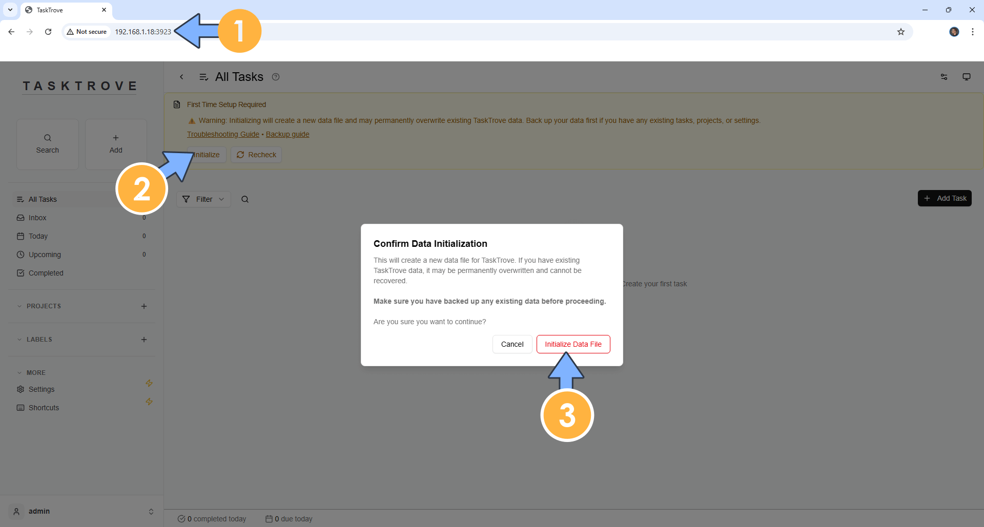
Task: Click the monitor icon at top right
Action: coord(967,77)
